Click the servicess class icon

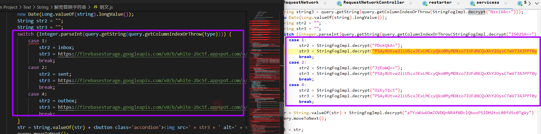472,3
